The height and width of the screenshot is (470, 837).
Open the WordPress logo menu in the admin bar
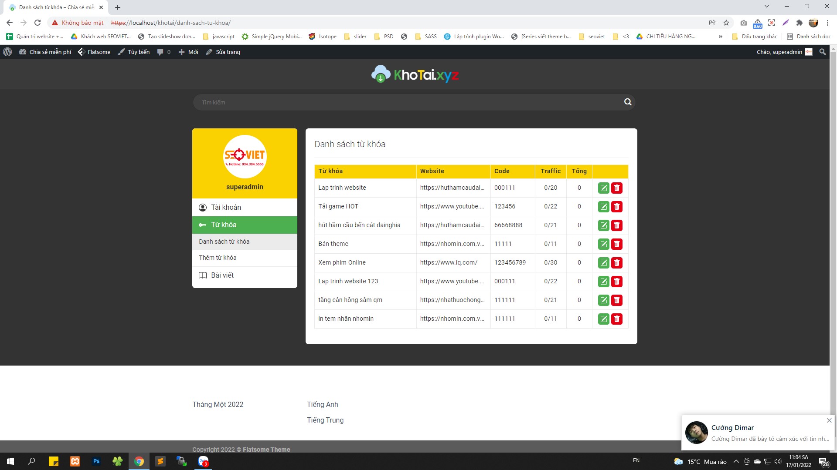(7, 52)
